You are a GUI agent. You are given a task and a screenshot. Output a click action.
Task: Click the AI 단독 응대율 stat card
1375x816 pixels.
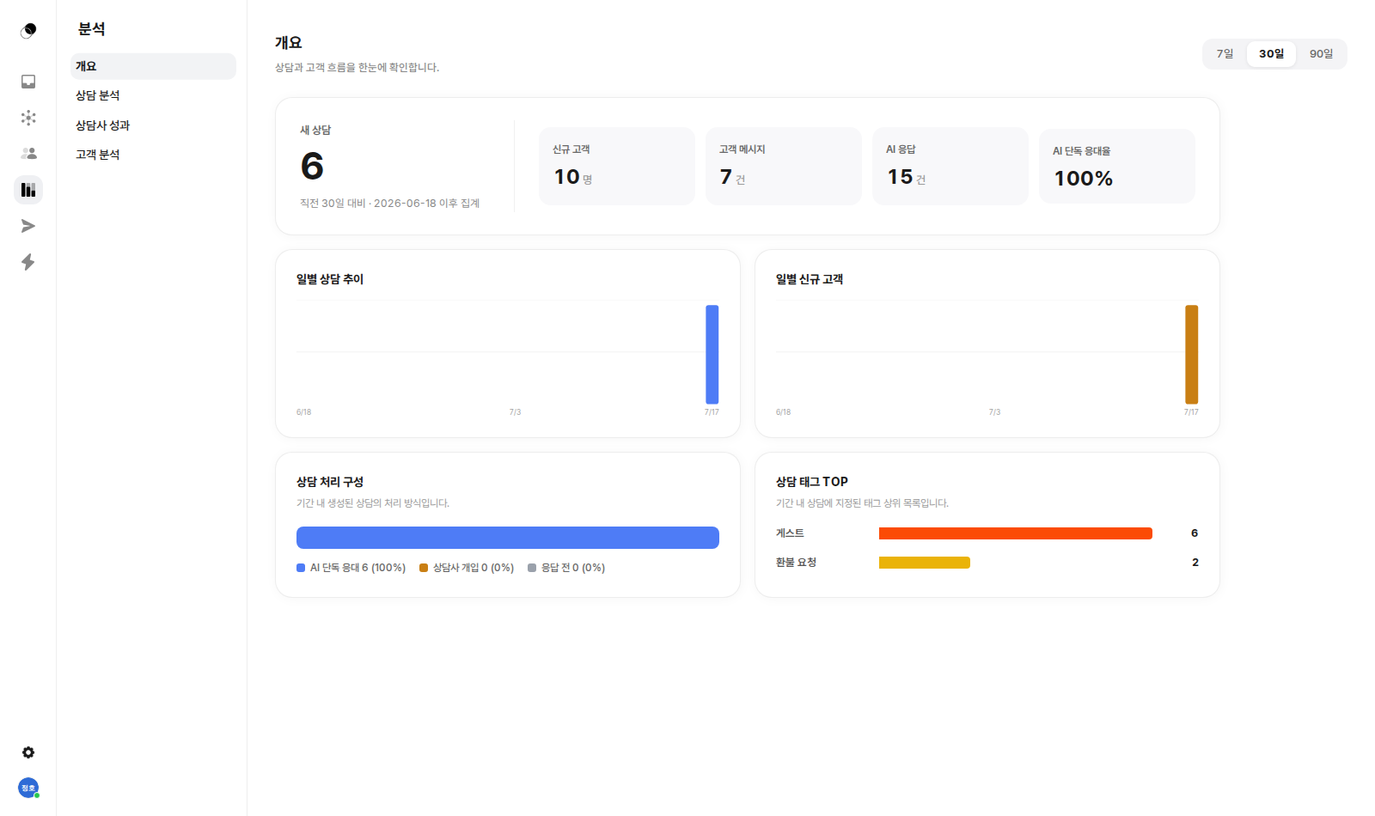coord(1117,166)
